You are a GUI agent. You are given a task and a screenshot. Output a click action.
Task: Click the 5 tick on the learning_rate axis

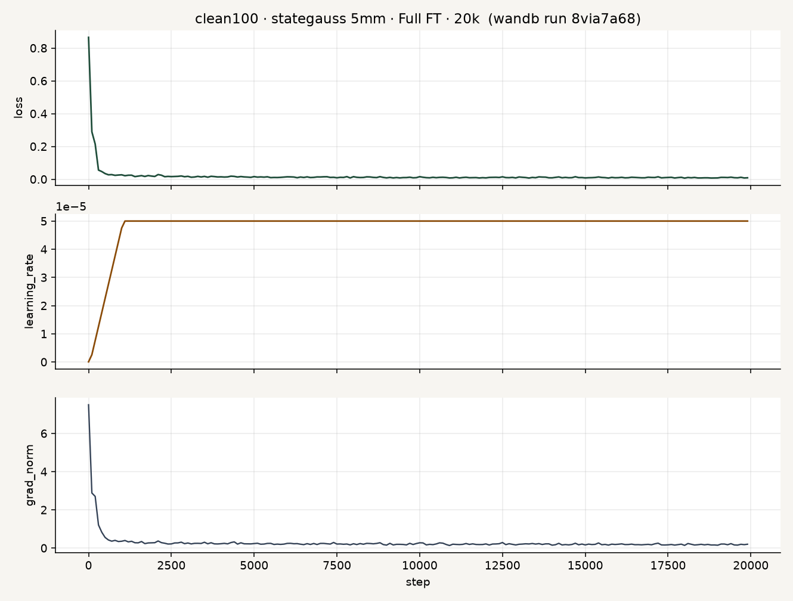click(44, 221)
